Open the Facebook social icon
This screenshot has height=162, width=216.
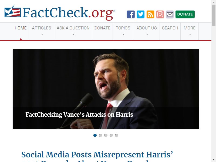point(131,14)
